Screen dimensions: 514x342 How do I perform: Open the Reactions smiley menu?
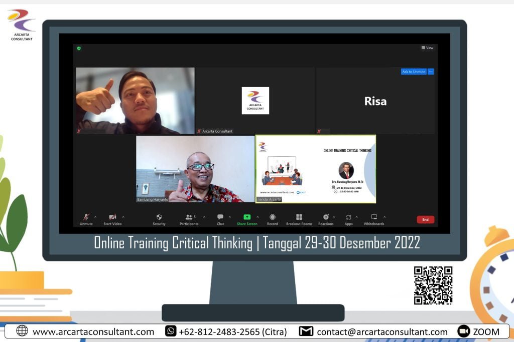(x=326, y=217)
